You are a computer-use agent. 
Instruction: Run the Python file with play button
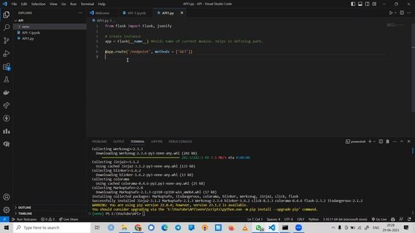click(x=390, y=13)
